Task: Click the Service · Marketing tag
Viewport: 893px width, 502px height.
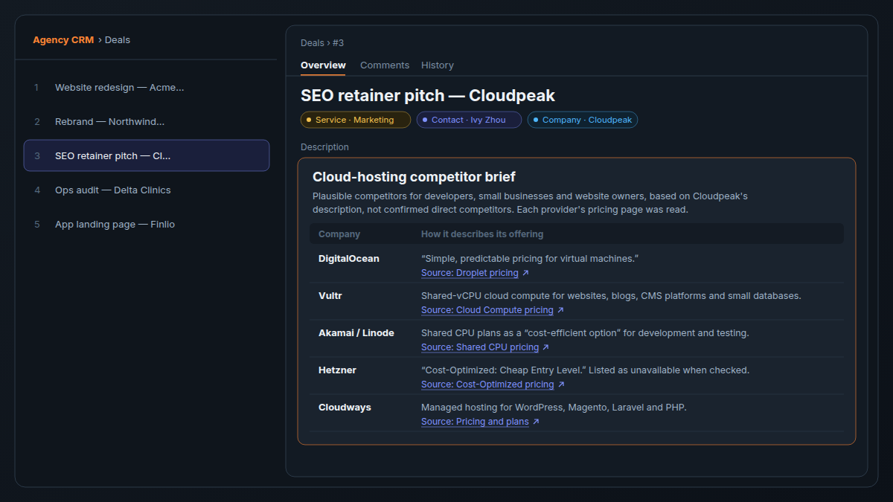Action: [356, 120]
